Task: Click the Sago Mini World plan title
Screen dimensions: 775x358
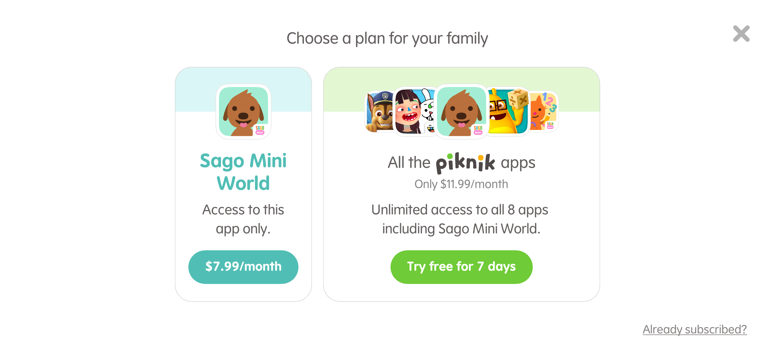Action: pyautogui.click(x=243, y=172)
